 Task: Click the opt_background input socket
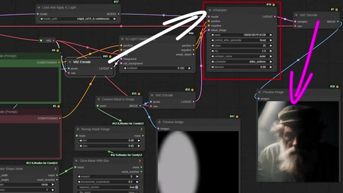[x=122, y=63]
